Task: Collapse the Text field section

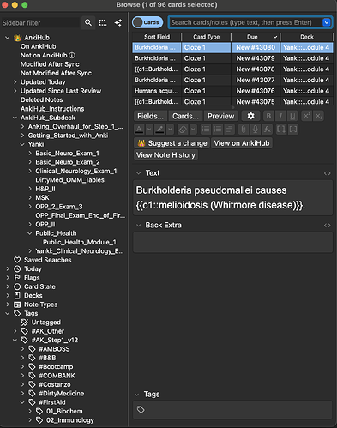Action: coord(139,173)
